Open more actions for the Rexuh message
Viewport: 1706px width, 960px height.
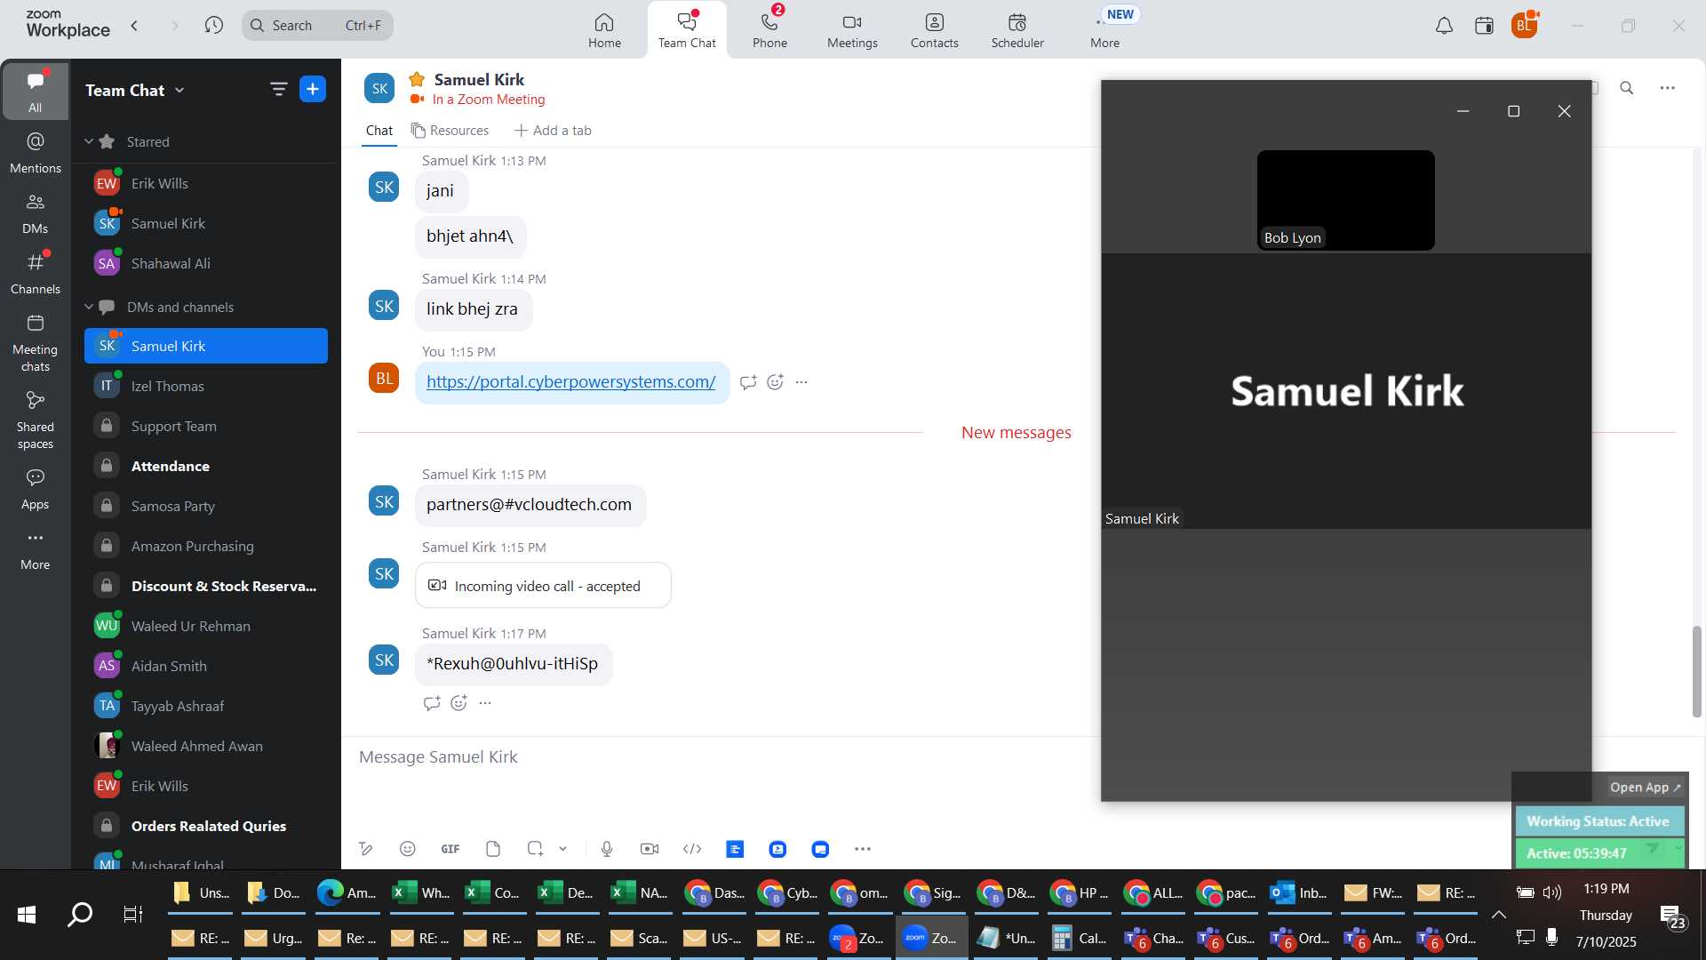click(485, 703)
